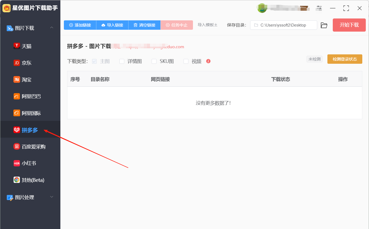Click the 保存目录 path input field
The width and height of the screenshot is (369, 229).
(x=284, y=25)
